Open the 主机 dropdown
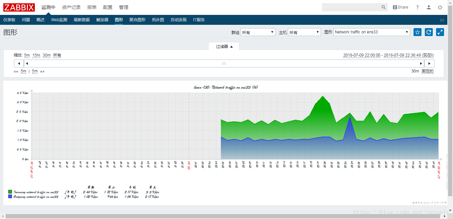 point(304,32)
